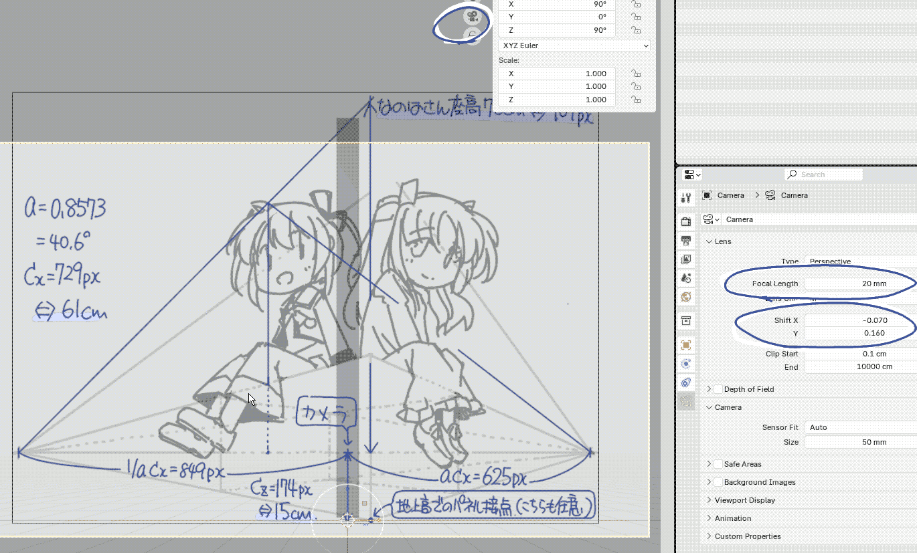Screen dimensions: 917x553
Task: Click the Clip End 10000 cm field
Action: point(861,366)
